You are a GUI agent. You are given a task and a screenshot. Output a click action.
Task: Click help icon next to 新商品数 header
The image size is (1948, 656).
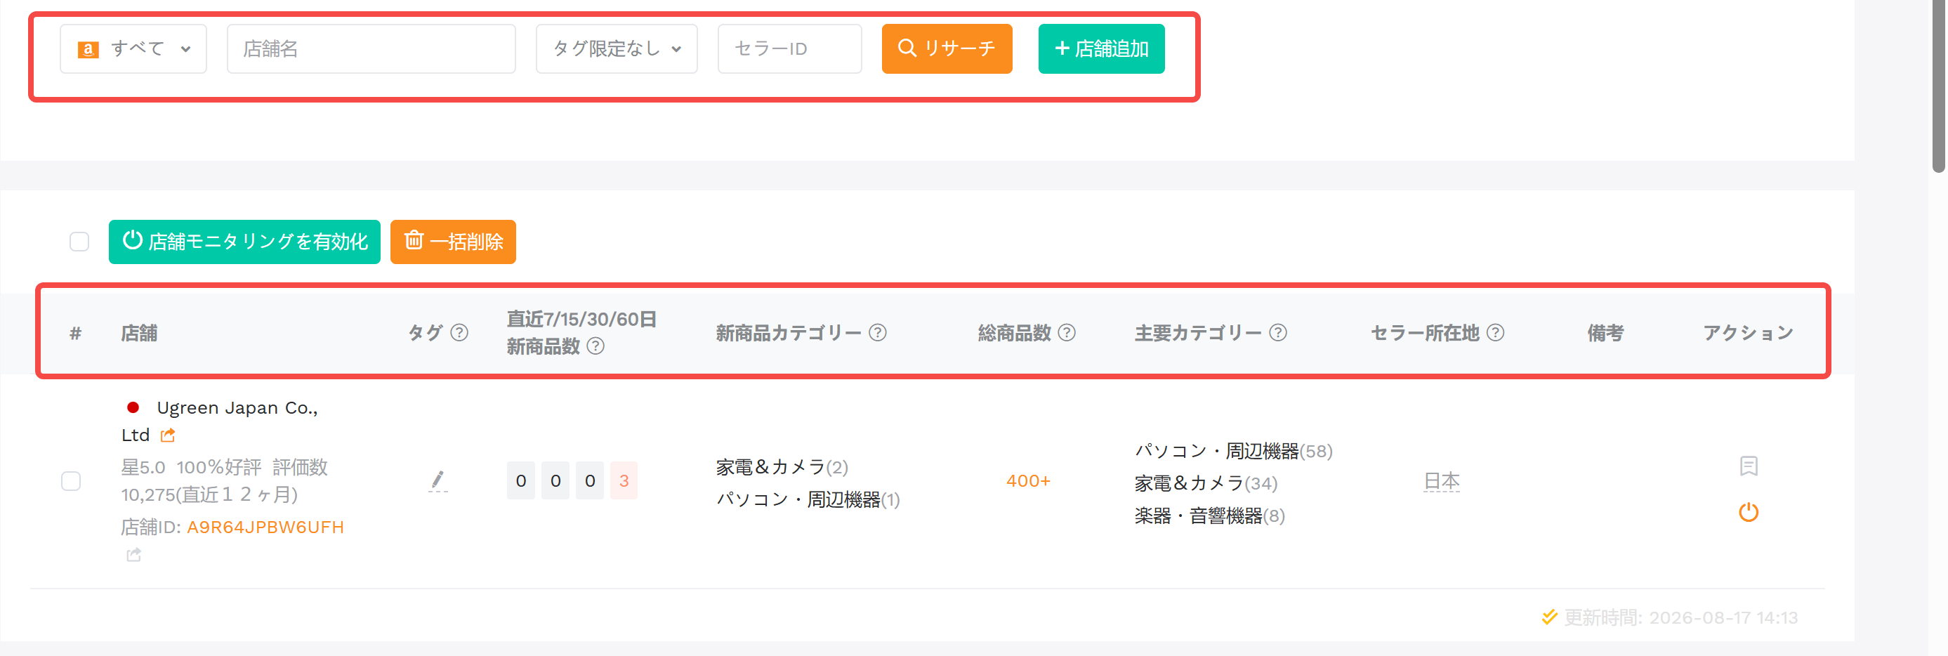click(x=595, y=346)
